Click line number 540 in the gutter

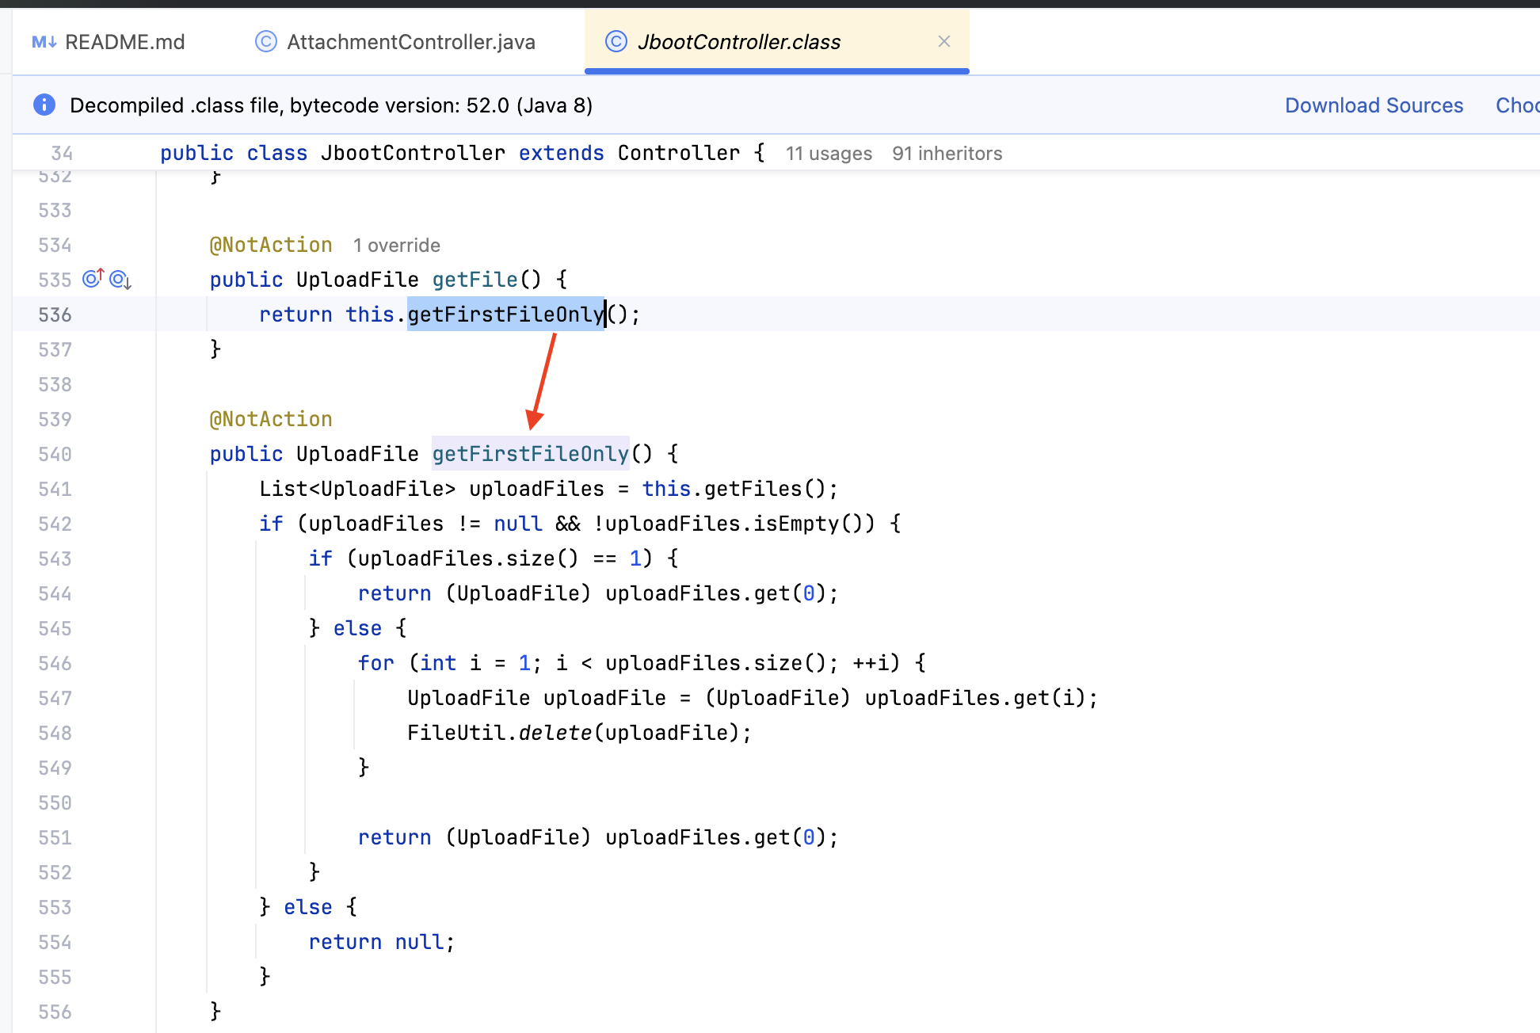click(x=55, y=454)
